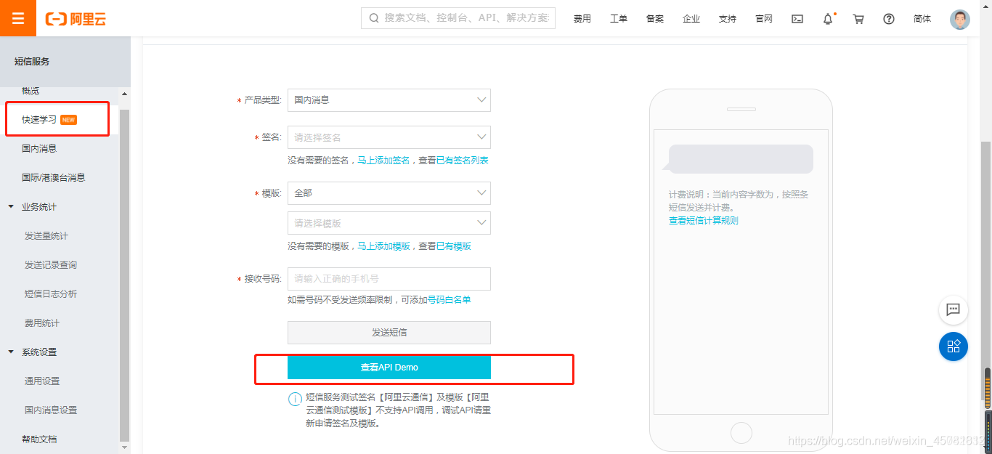Switch language via 简体
Screen dimensions: 992x454
922,19
